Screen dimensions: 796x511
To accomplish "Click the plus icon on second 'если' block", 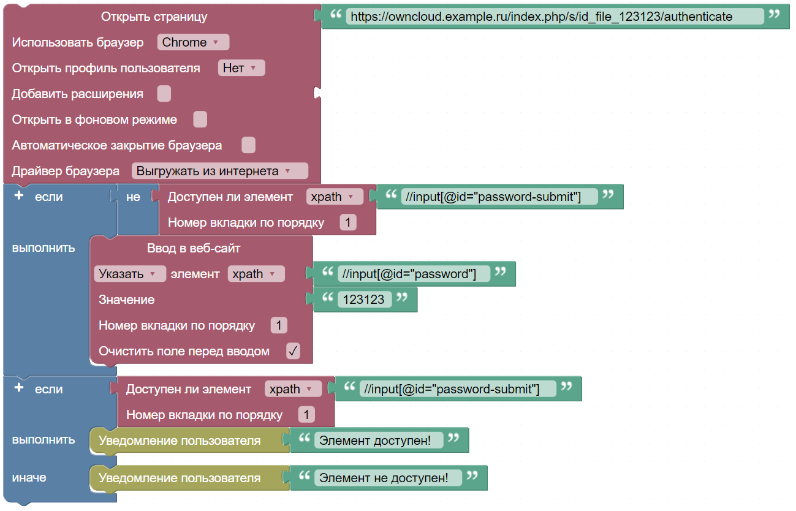I will pyautogui.click(x=18, y=388).
